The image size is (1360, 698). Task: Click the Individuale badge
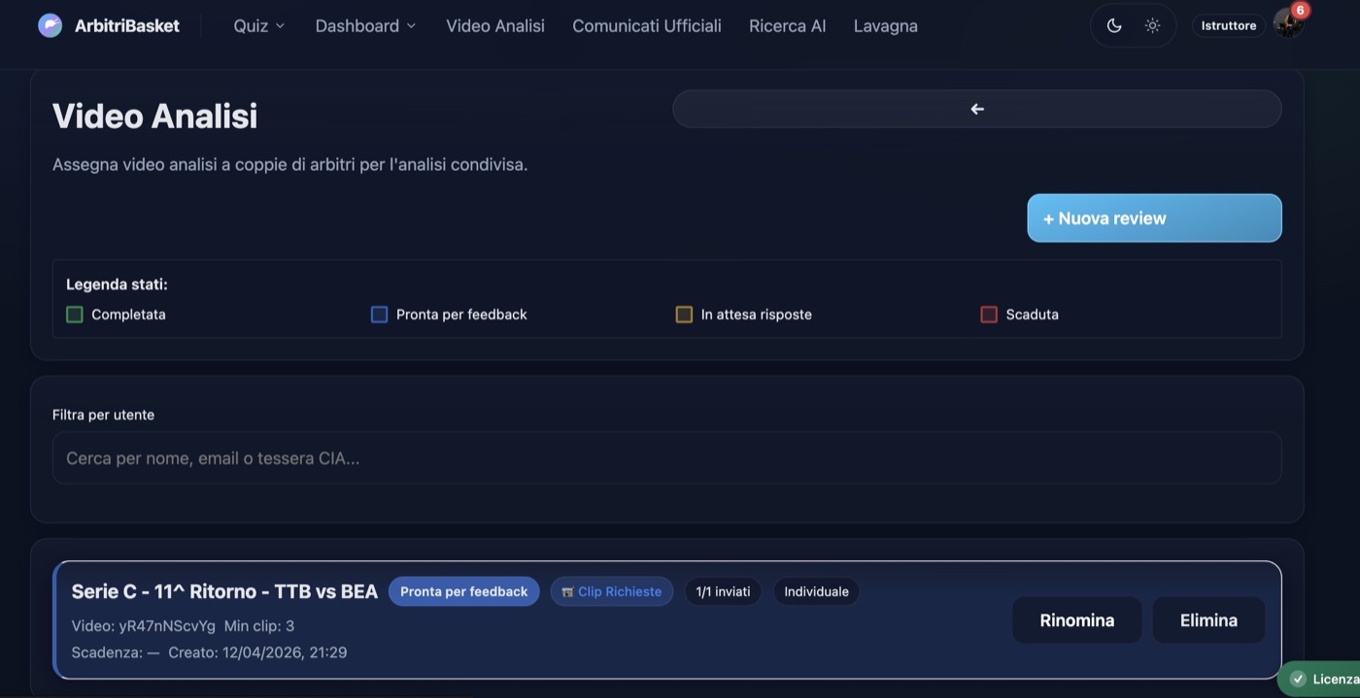(x=816, y=591)
